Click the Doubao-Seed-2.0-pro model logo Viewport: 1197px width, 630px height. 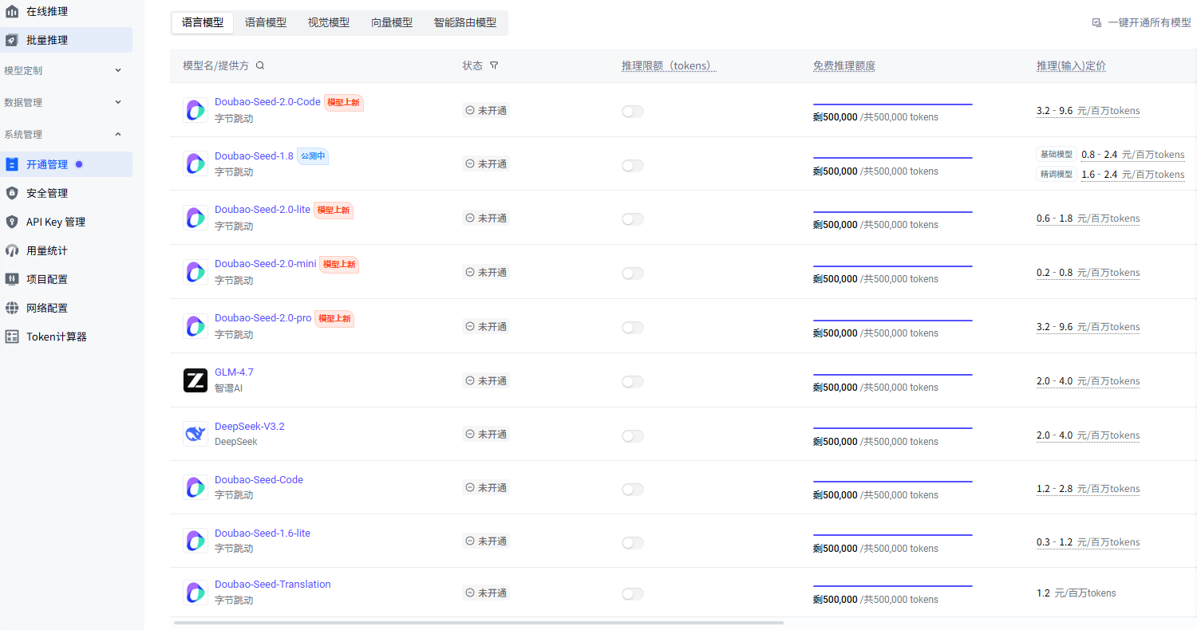pyautogui.click(x=196, y=326)
